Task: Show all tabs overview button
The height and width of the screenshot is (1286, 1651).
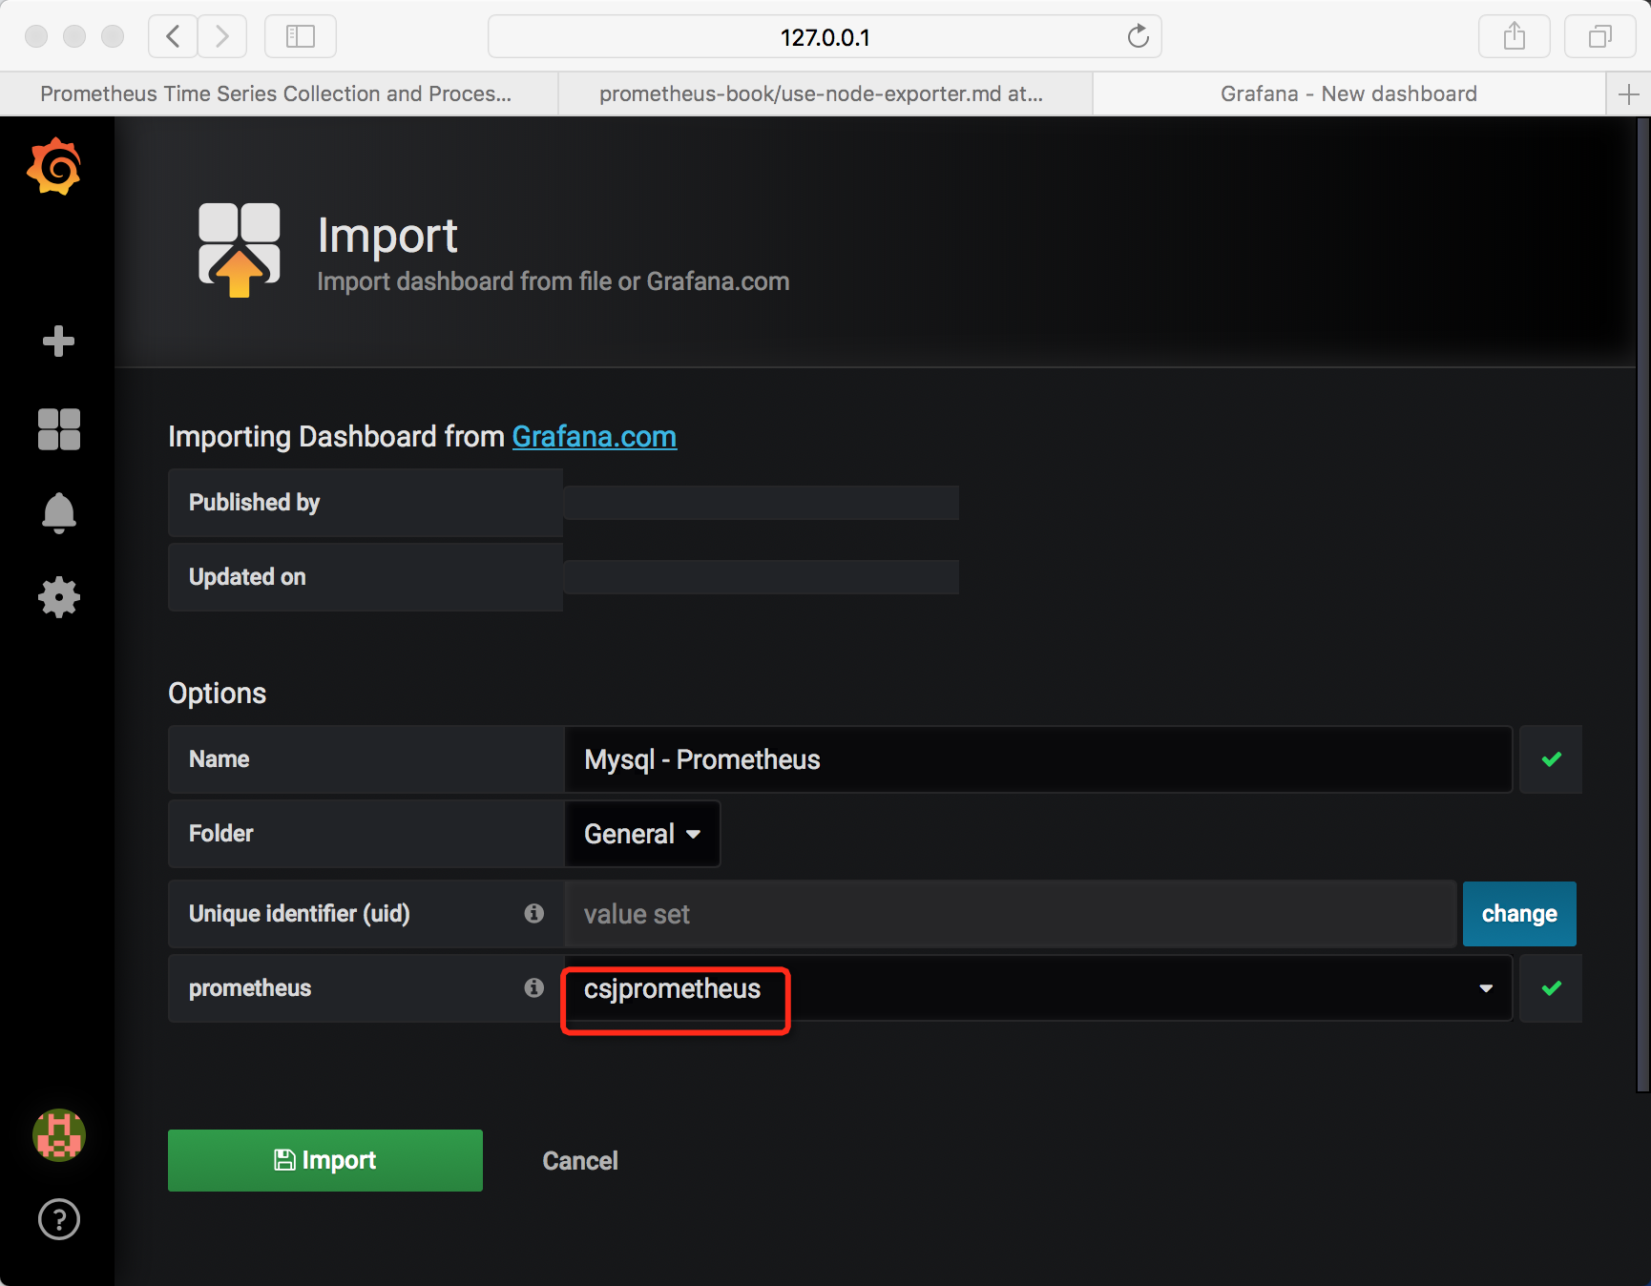Action: [1600, 36]
